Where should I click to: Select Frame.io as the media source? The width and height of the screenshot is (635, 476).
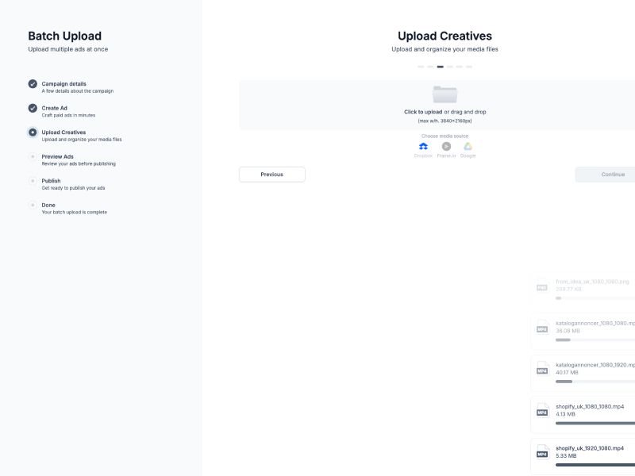[x=445, y=146]
